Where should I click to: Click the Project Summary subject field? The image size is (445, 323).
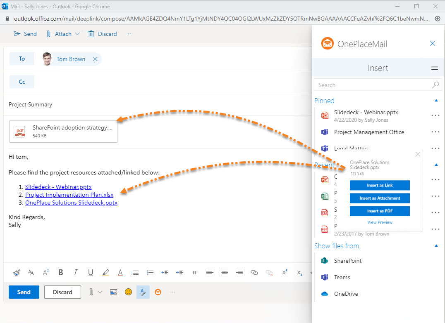click(x=158, y=104)
